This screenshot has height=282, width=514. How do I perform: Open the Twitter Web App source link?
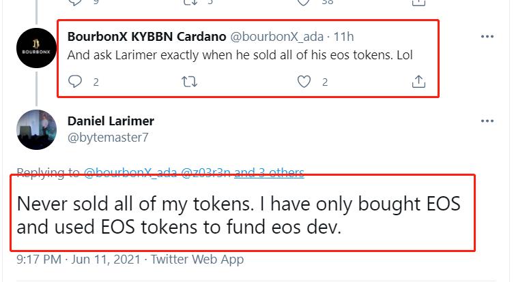(x=197, y=260)
